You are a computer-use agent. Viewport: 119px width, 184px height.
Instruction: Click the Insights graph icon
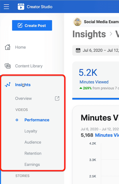8,85
